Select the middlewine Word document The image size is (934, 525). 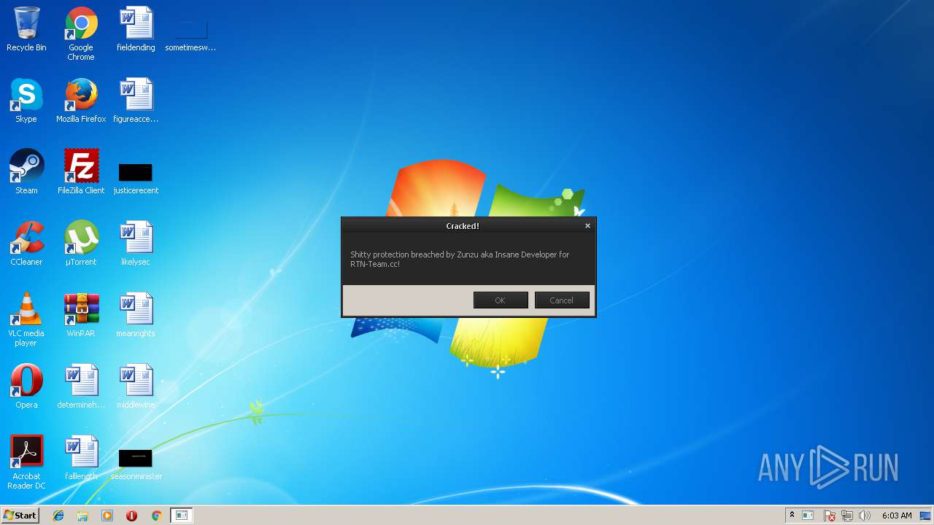click(136, 387)
